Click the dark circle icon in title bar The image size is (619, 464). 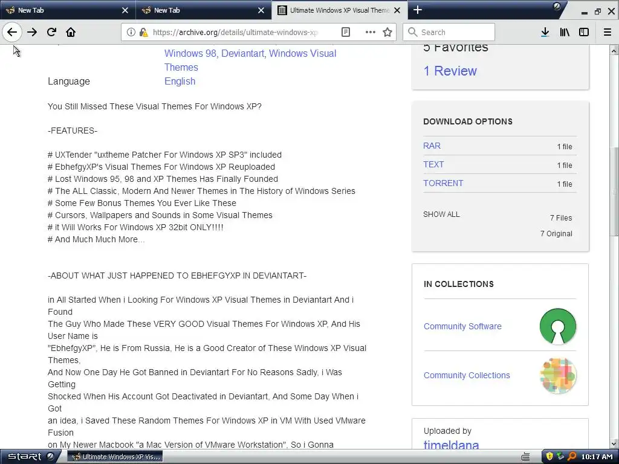coord(557,6)
